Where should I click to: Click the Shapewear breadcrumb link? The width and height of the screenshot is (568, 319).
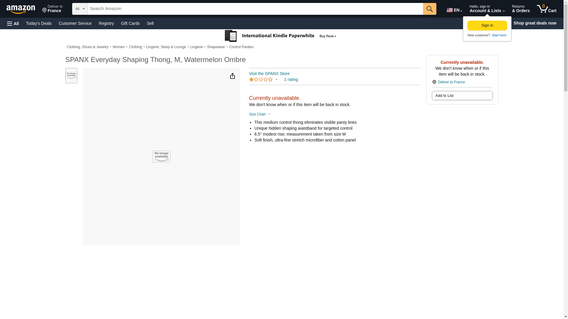tap(216, 47)
